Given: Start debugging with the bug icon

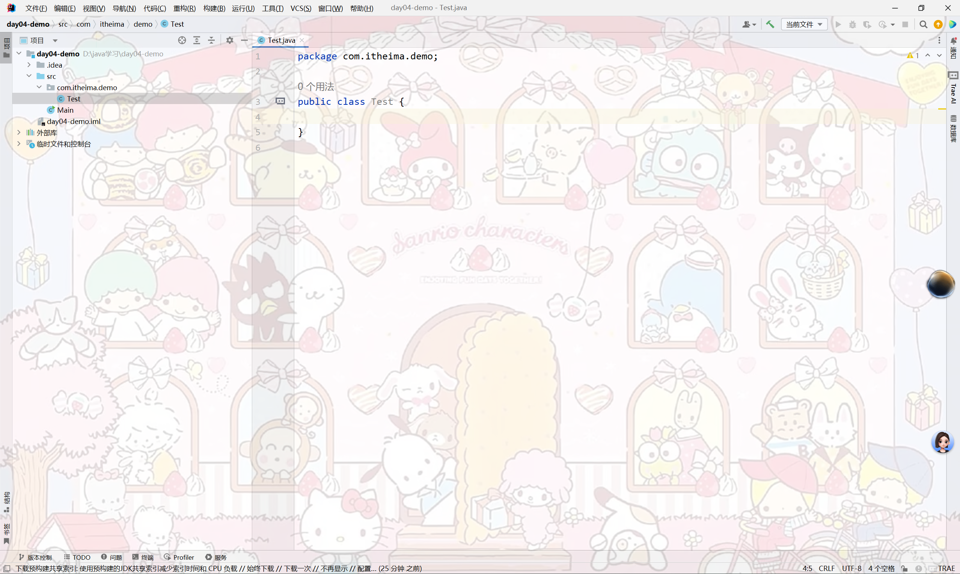Looking at the screenshot, I should point(853,24).
